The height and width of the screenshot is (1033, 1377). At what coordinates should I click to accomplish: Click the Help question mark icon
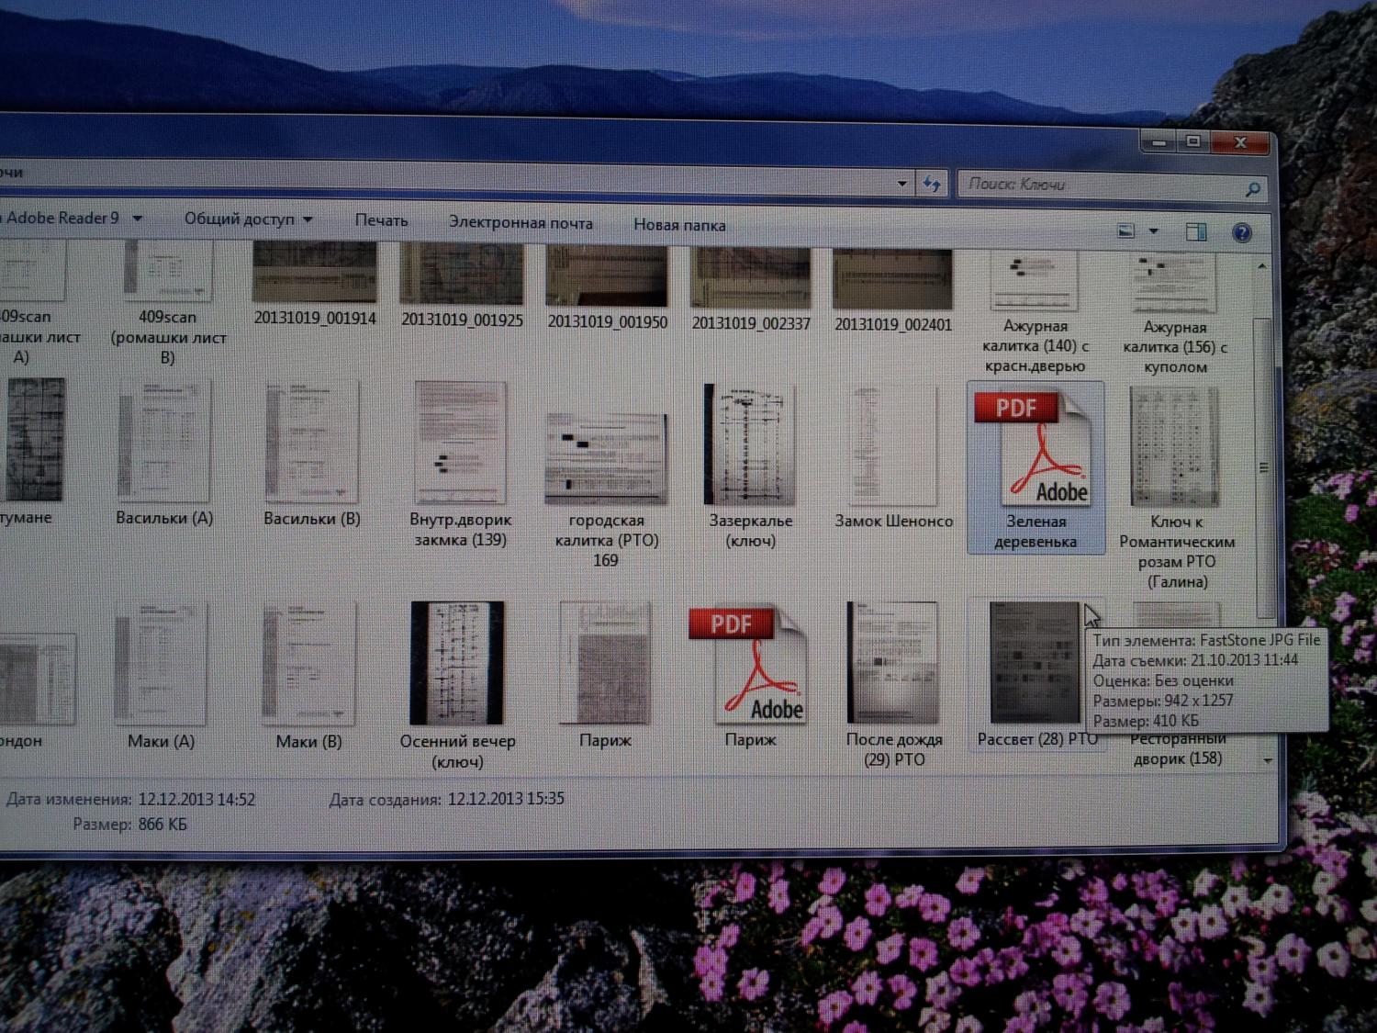pos(1241,232)
